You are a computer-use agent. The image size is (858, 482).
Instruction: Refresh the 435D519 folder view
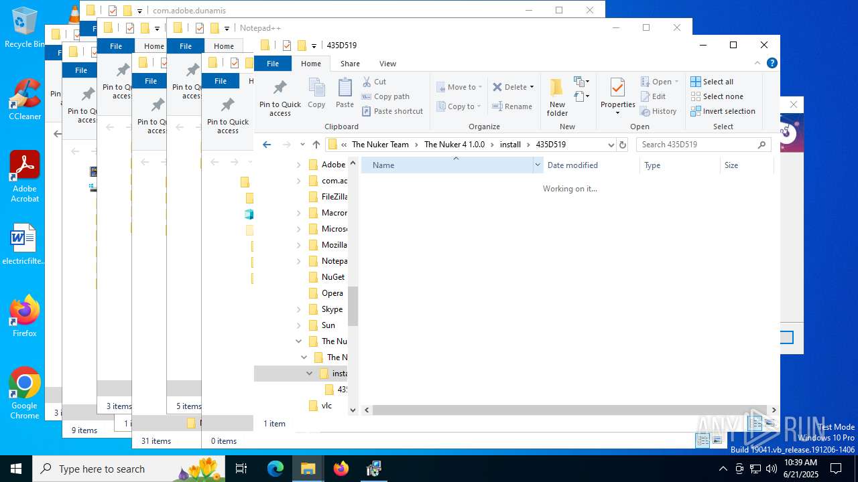click(x=623, y=145)
